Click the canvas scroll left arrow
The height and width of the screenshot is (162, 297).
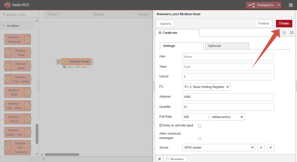click(x=42, y=154)
